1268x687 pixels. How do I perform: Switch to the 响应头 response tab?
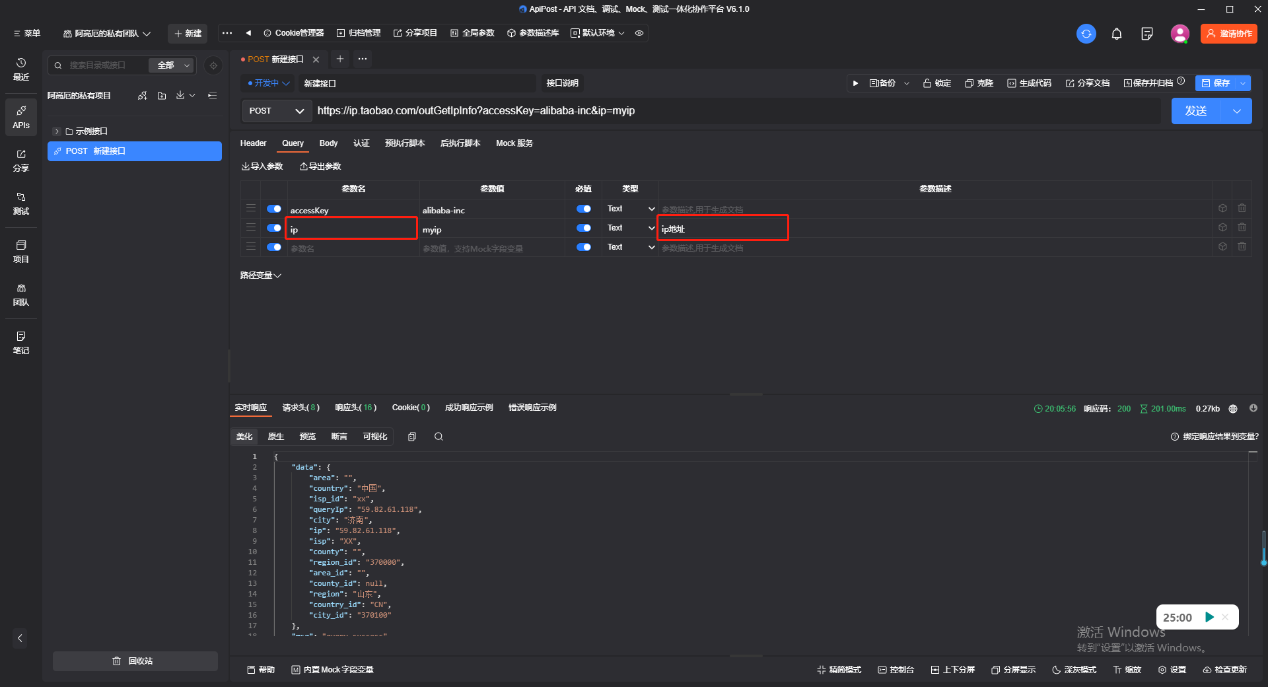(x=355, y=408)
